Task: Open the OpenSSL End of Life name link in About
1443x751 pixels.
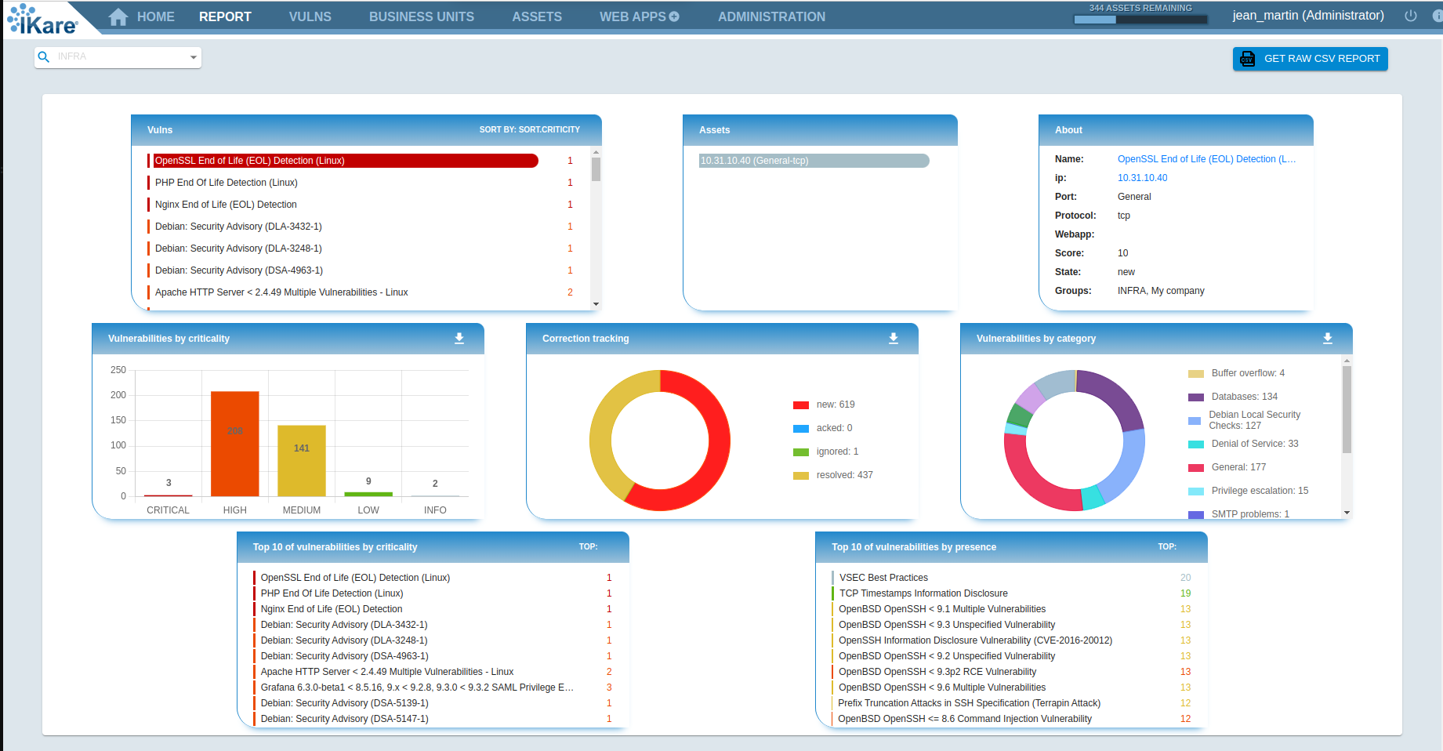Action: 1206,159
